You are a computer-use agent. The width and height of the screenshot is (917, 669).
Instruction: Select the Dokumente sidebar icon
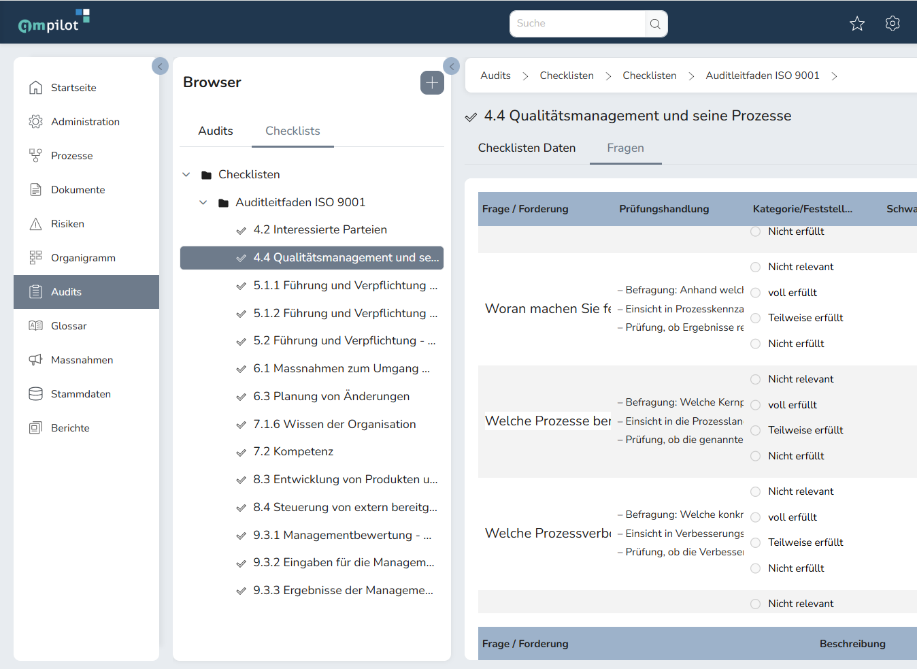pyautogui.click(x=35, y=189)
